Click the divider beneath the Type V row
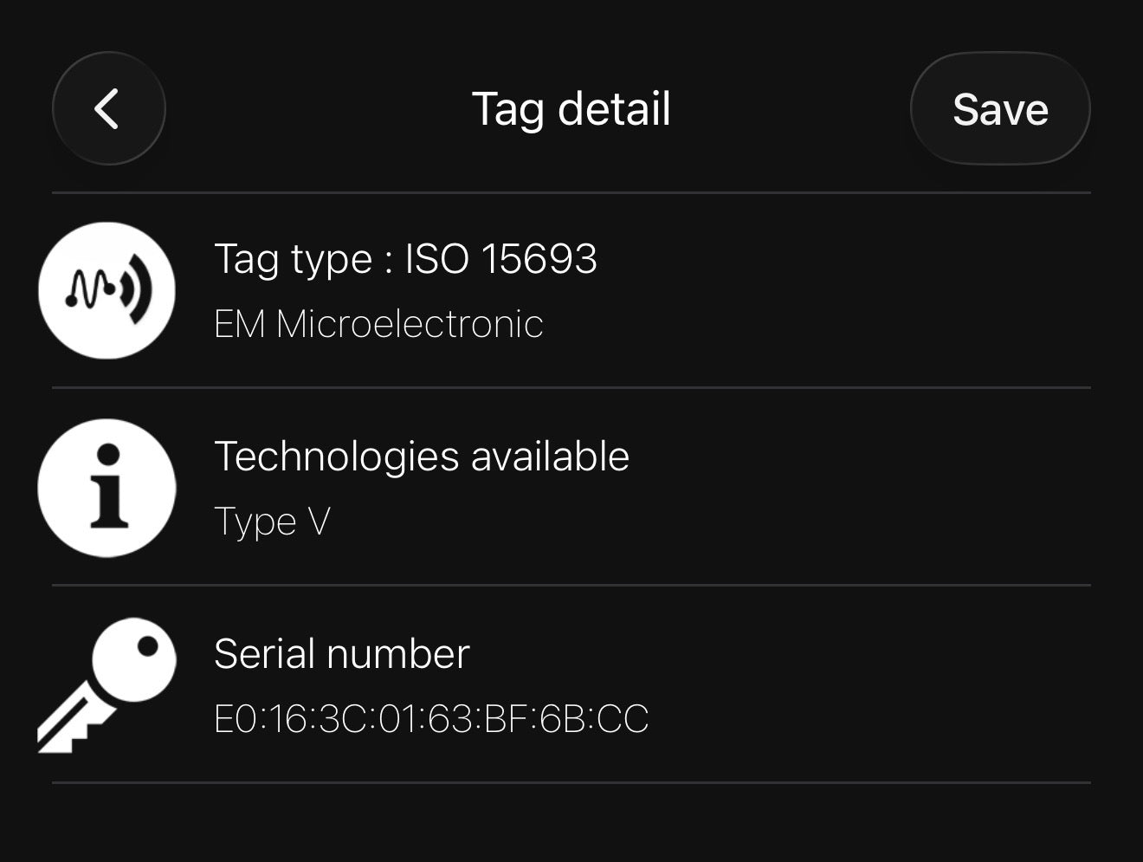The image size is (1143, 862). [x=571, y=585]
